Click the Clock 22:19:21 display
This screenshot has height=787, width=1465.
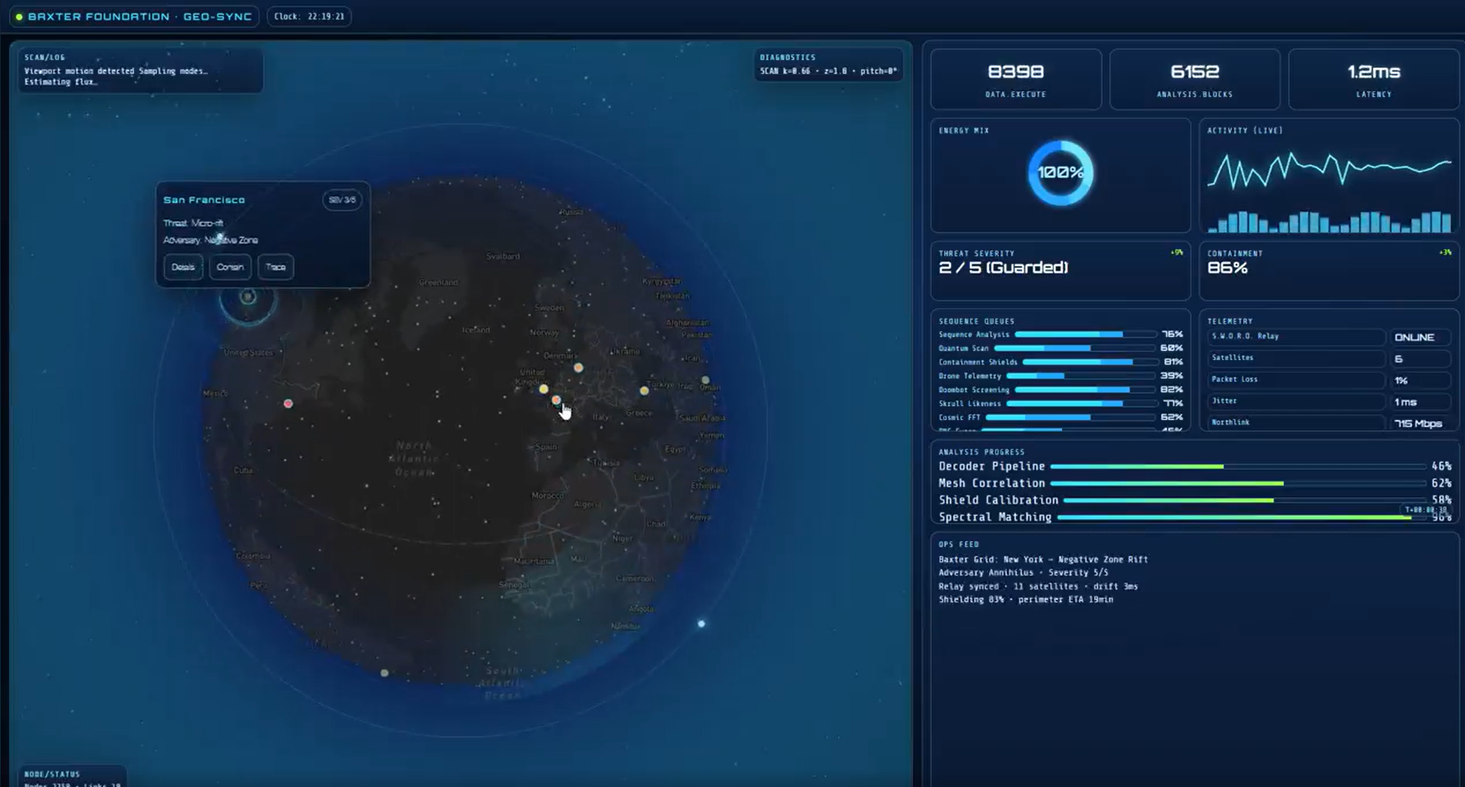(309, 16)
